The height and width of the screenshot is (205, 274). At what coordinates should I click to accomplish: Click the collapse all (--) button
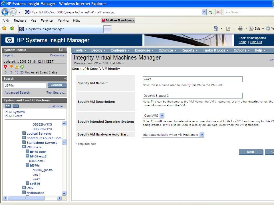click(x=15, y=106)
